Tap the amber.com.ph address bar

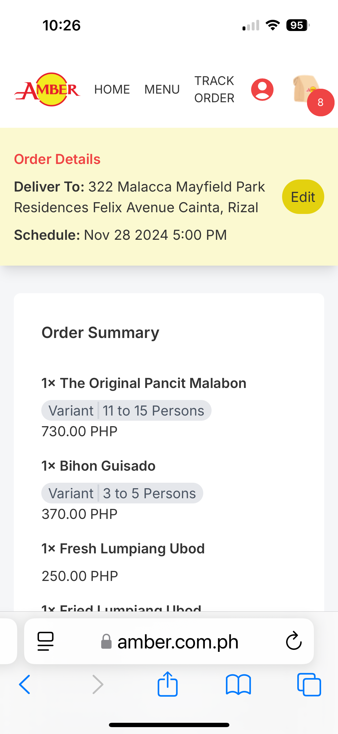(178, 642)
